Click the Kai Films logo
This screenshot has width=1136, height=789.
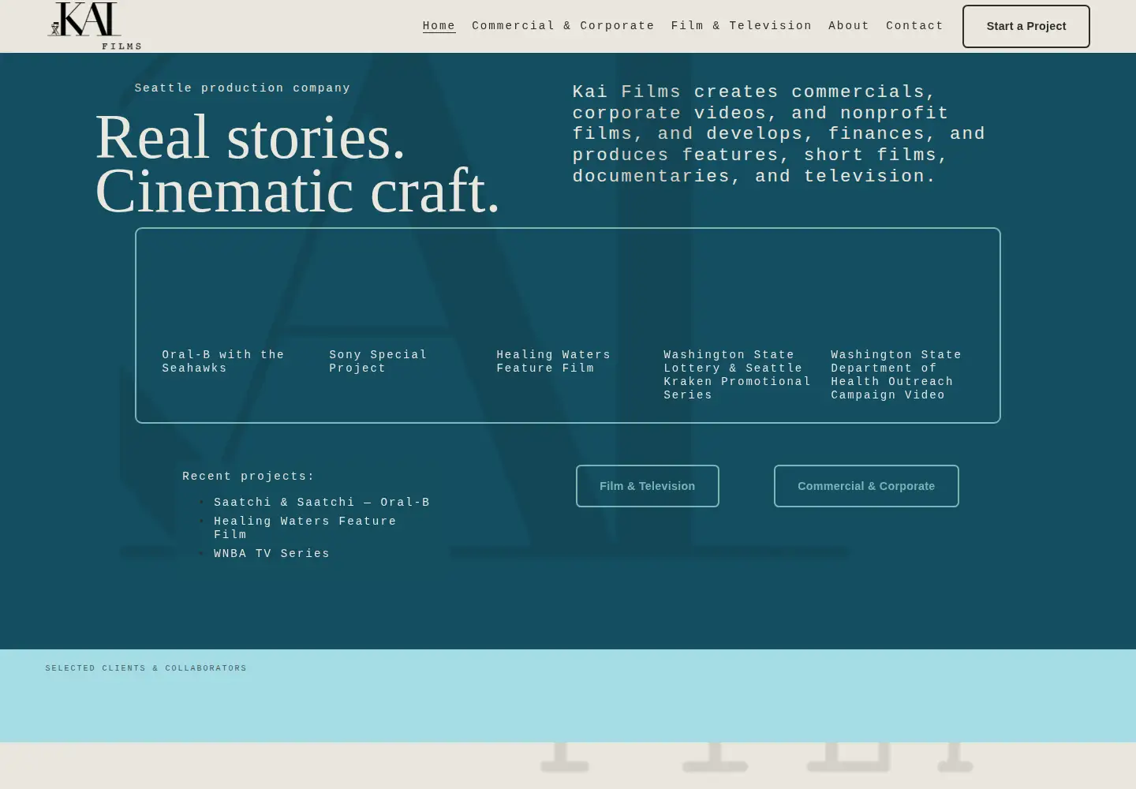[95, 26]
